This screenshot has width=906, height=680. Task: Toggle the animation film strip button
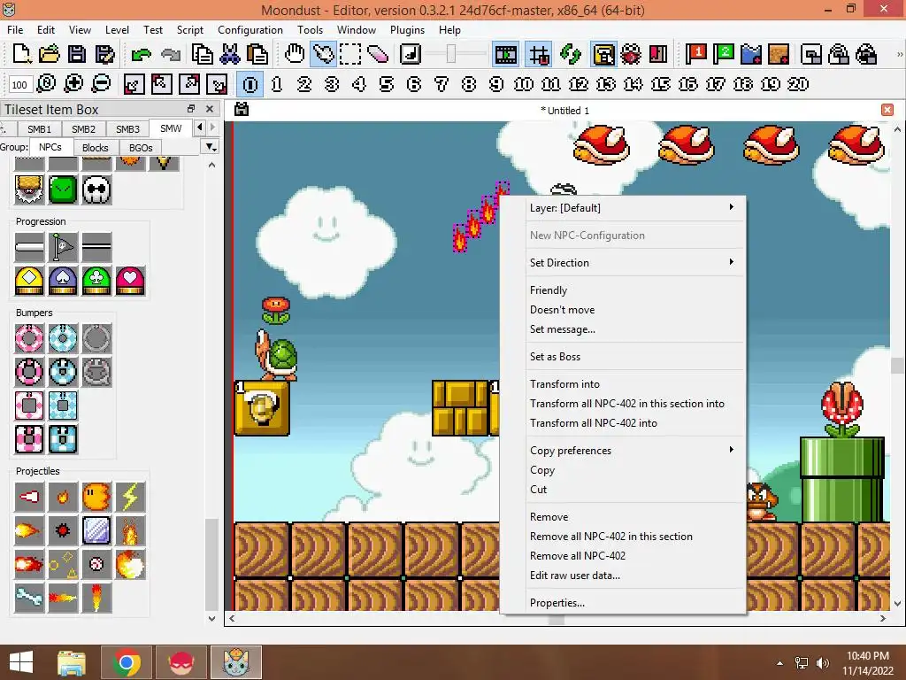[506, 55]
